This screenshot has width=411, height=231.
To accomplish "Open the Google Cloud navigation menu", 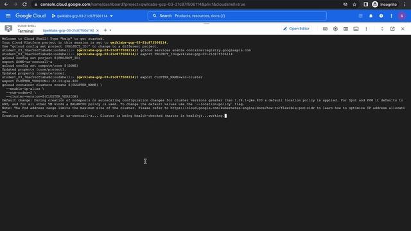I will pos(8,16).
